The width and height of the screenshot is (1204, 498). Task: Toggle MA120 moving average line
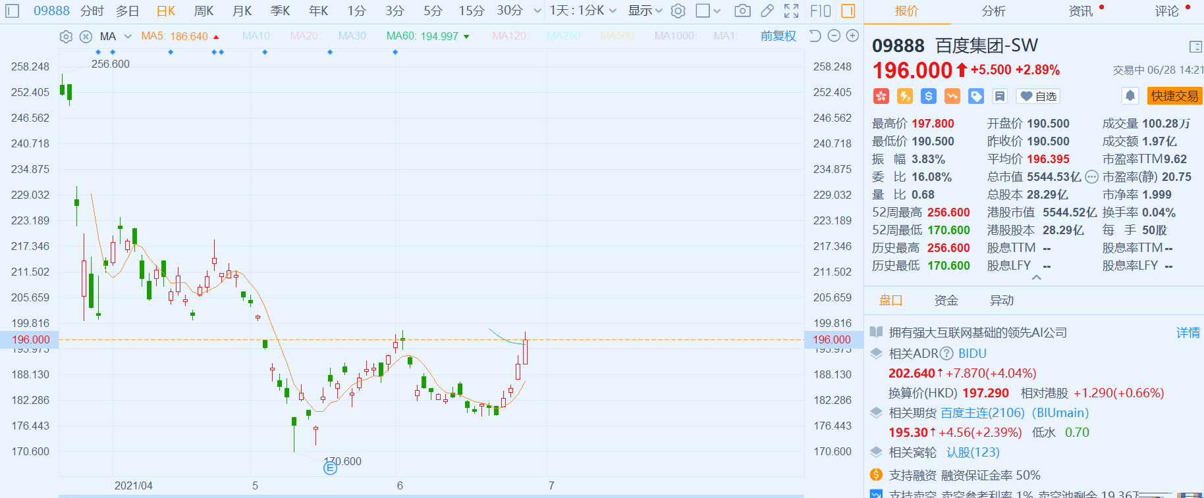point(510,36)
